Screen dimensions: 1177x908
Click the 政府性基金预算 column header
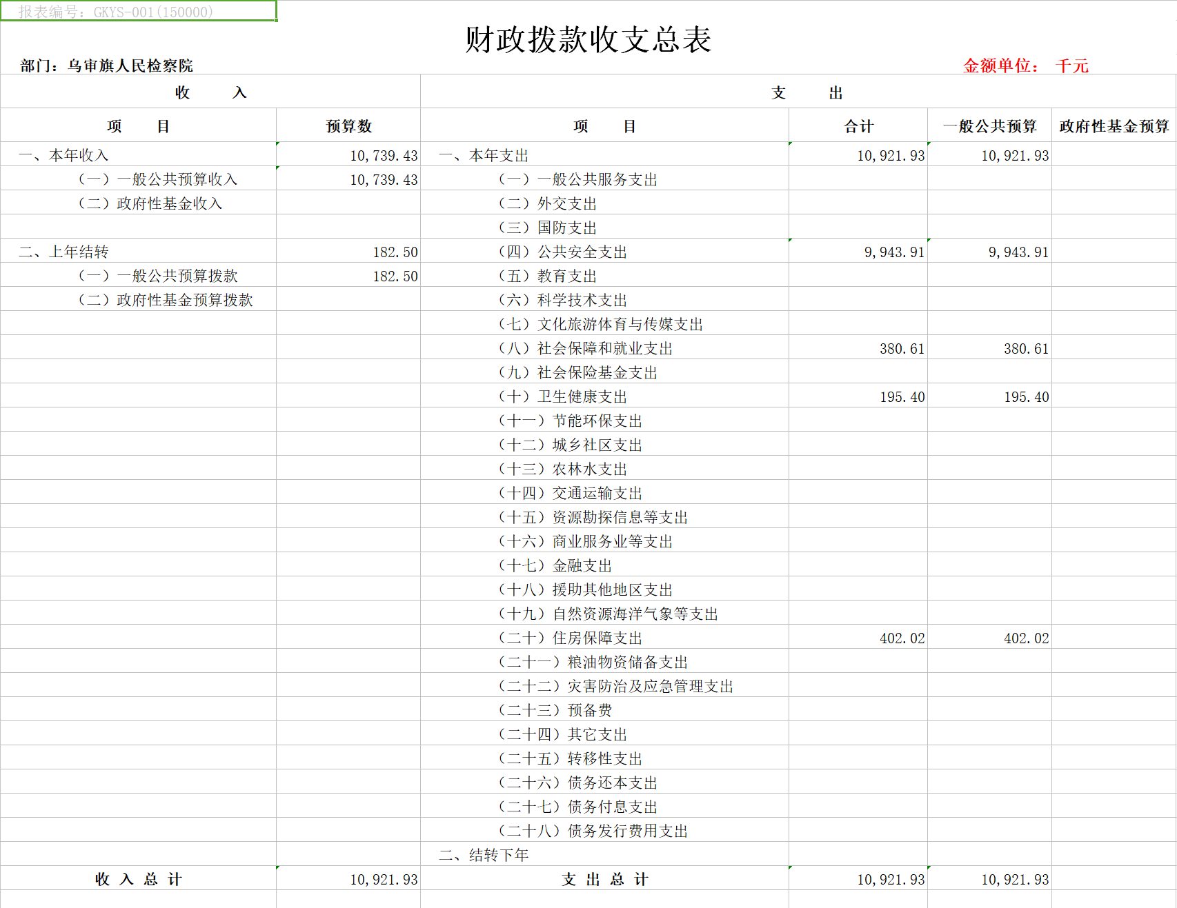1114,125
